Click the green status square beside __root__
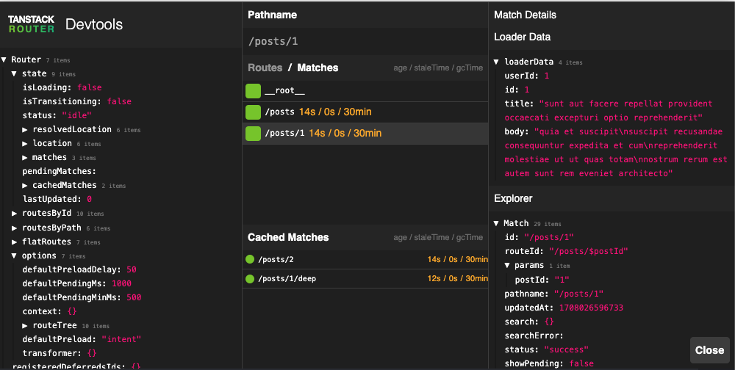 (x=253, y=91)
